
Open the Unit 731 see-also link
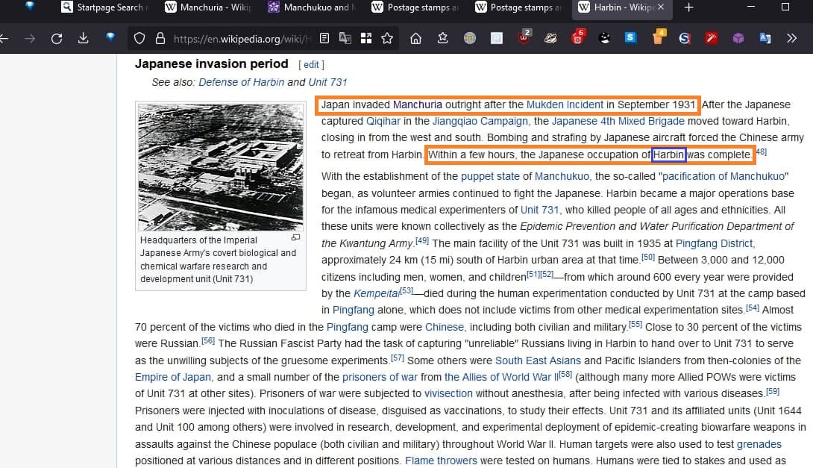click(327, 82)
